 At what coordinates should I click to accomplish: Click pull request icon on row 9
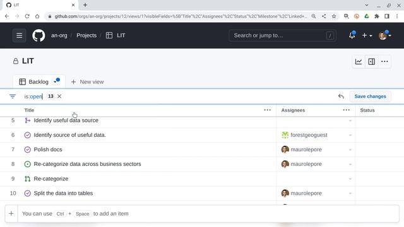[x=27, y=178]
